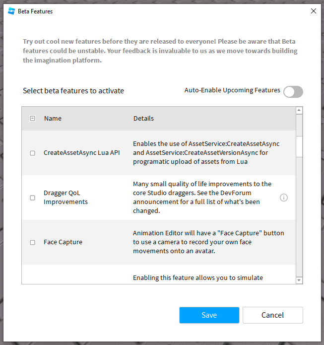
Task: Click the Face Capture description text
Action: pyautogui.click(x=208, y=242)
